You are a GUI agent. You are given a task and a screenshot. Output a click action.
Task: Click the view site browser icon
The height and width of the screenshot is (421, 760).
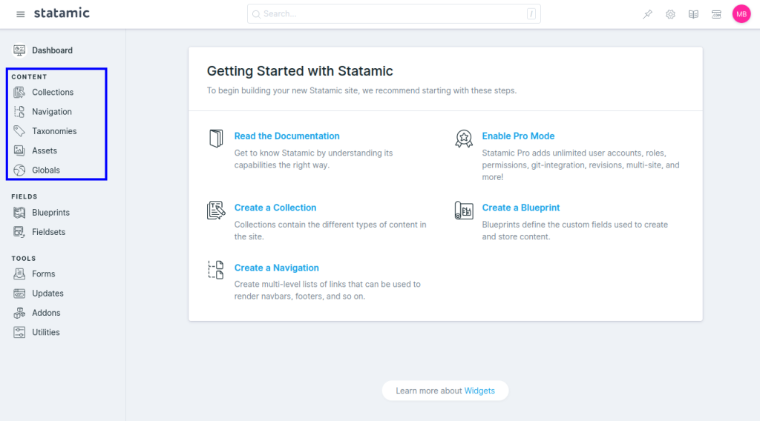point(716,15)
